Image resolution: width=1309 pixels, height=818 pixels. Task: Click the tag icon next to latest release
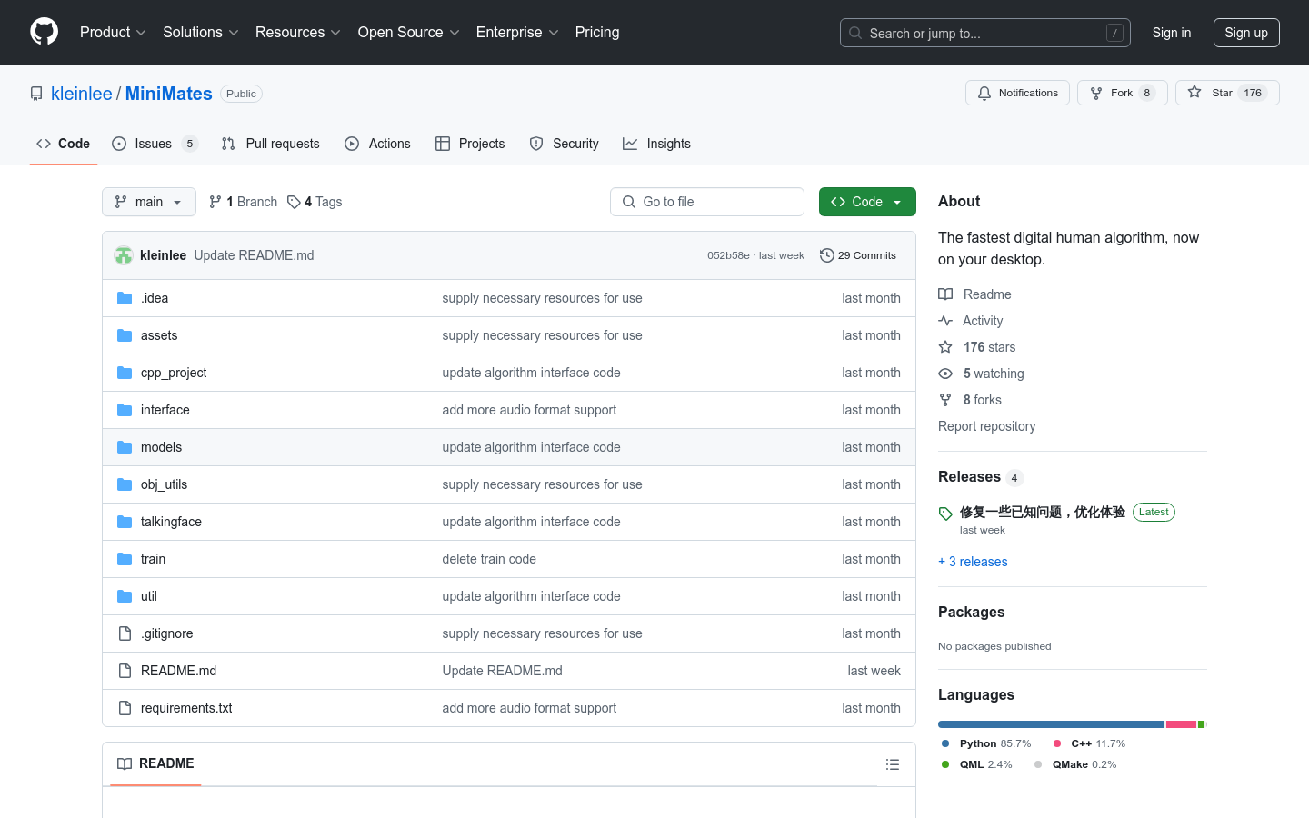point(945,514)
